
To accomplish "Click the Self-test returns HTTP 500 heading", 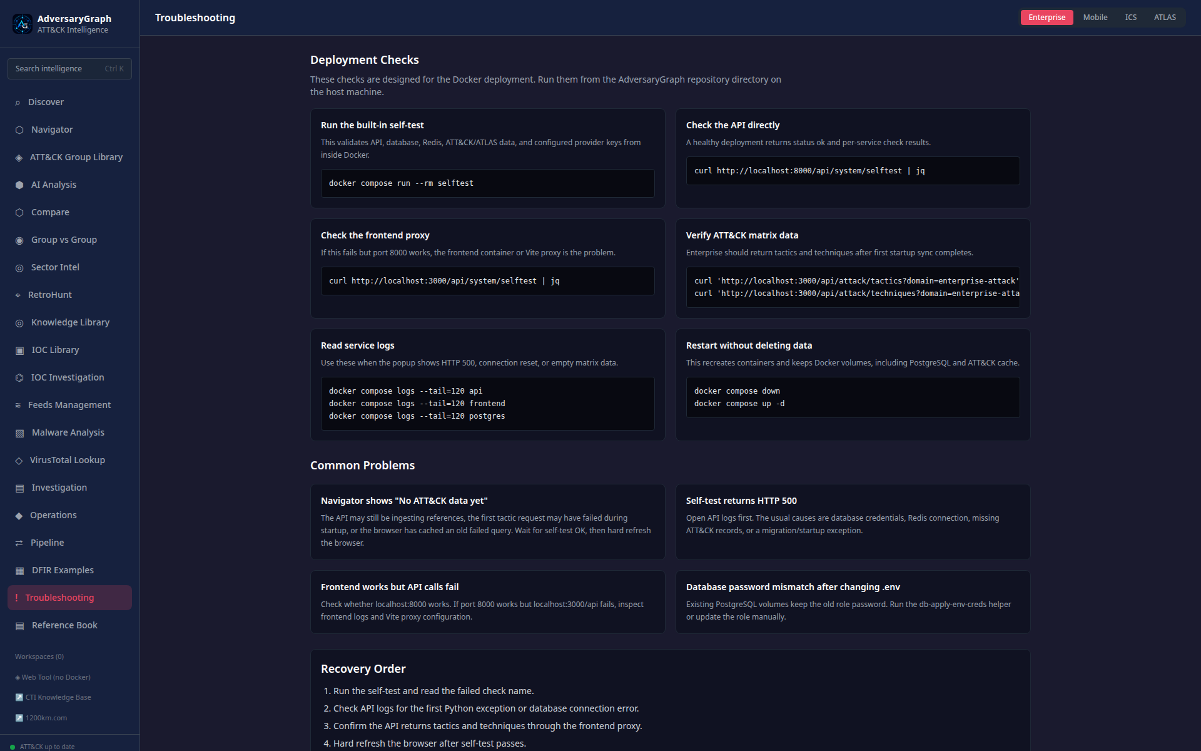I will [741, 501].
